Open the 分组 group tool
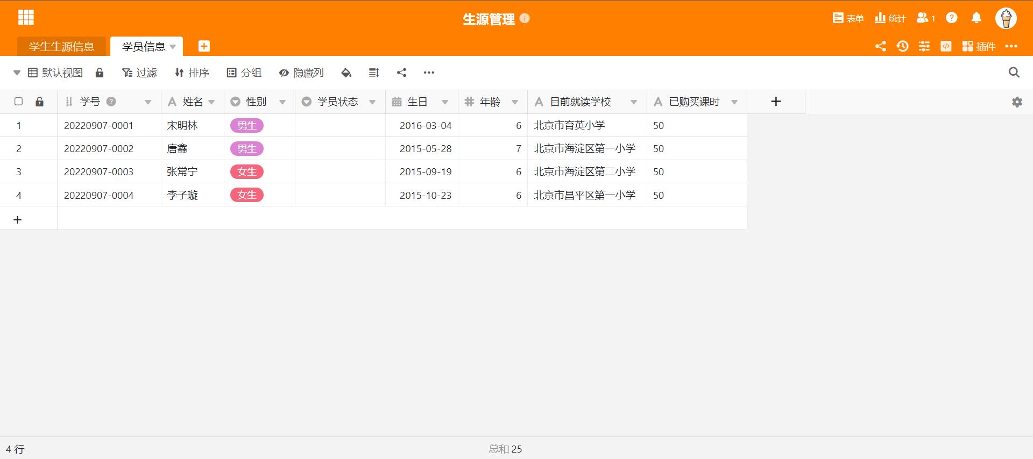The height and width of the screenshot is (459, 1033). click(x=244, y=73)
